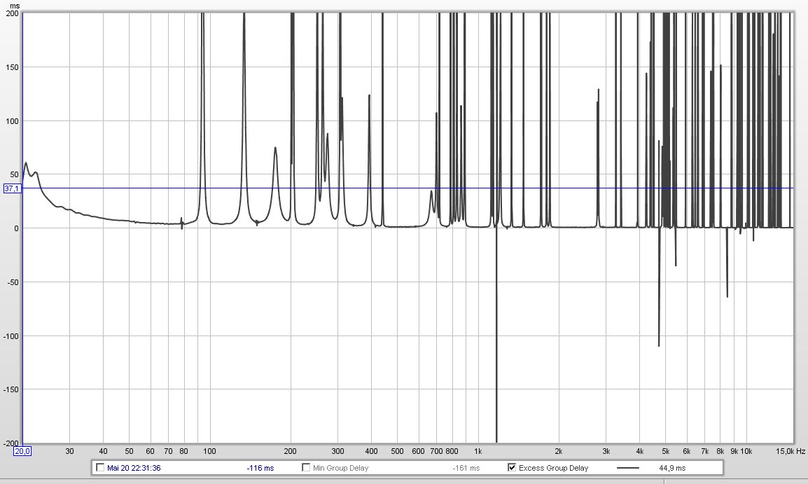Click the Excess Group Delay line swatch
The image size is (808, 484).
click(627, 468)
